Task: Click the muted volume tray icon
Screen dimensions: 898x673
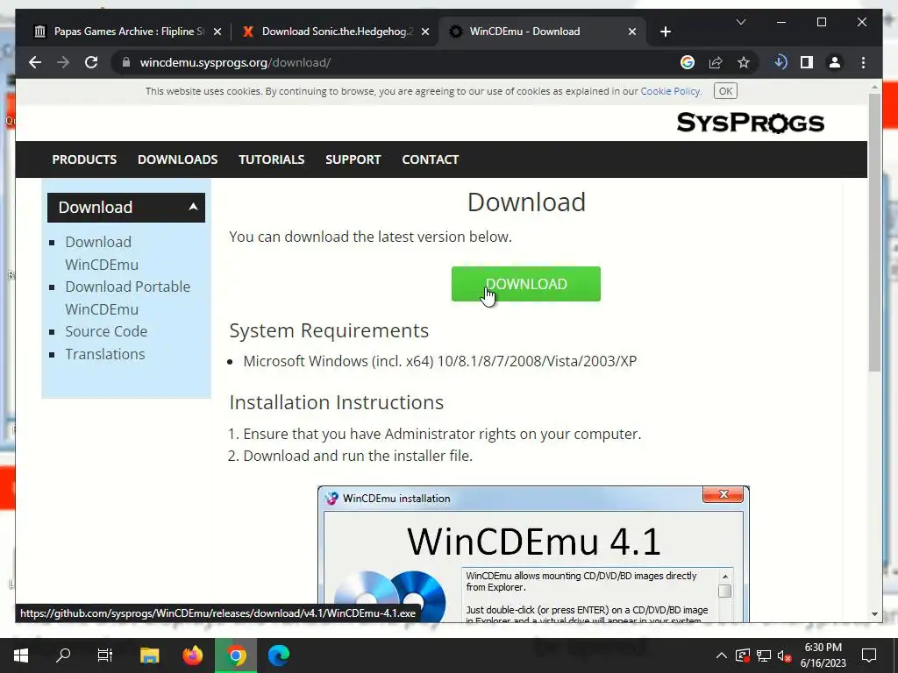Action: pos(785,655)
